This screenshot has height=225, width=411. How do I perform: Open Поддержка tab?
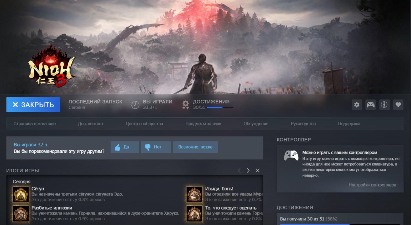point(349,124)
